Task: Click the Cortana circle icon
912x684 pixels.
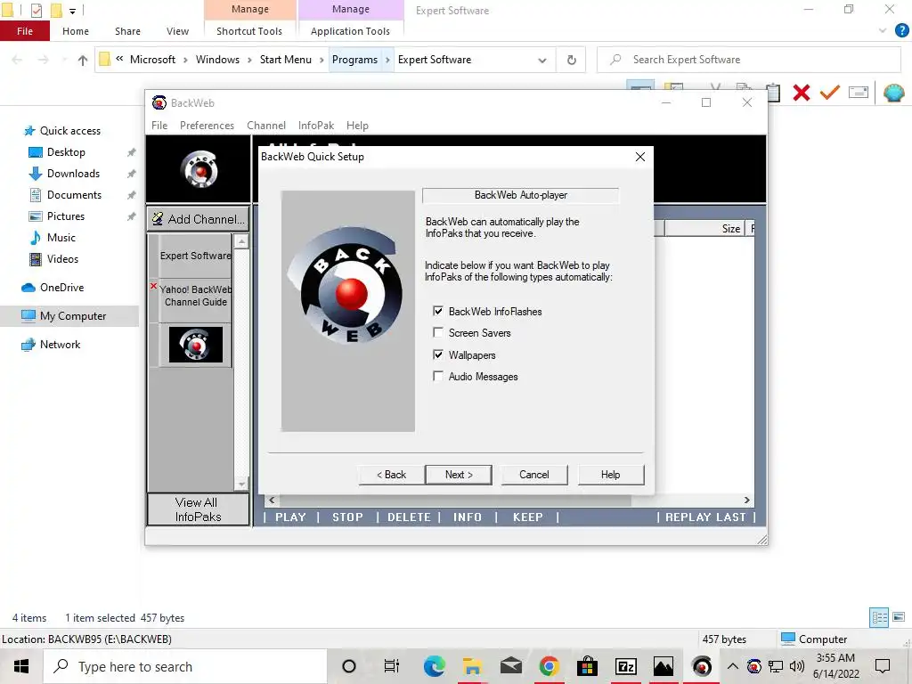Action: [x=349, y=666]
